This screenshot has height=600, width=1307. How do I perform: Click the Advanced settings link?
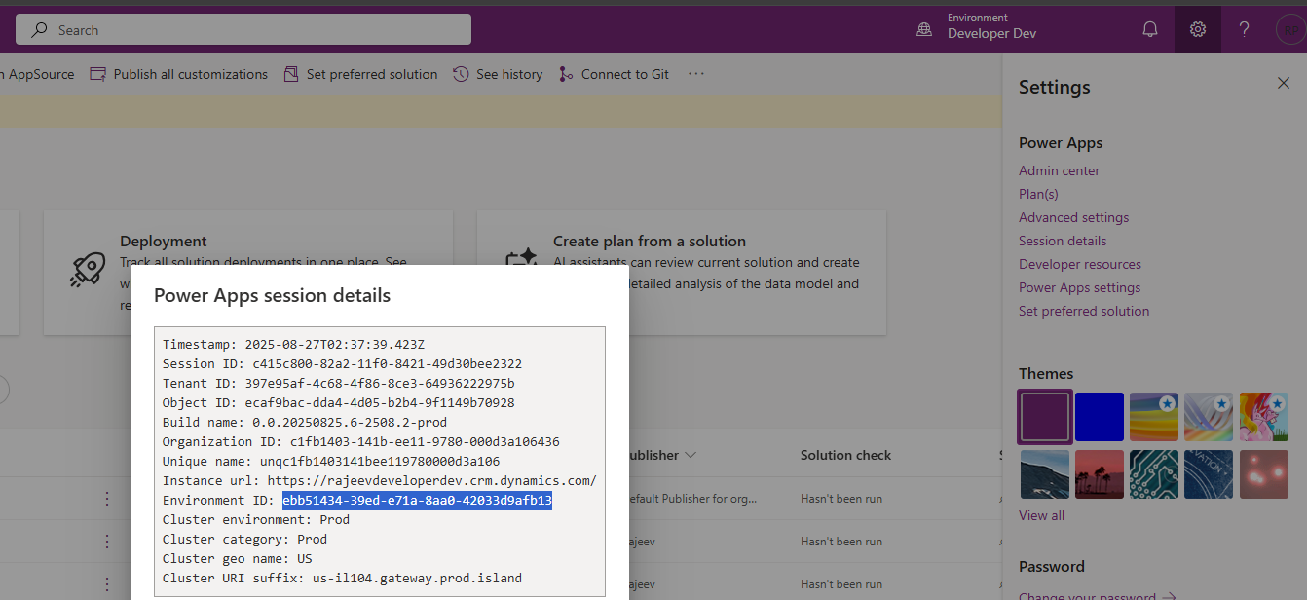point(1073,217)
